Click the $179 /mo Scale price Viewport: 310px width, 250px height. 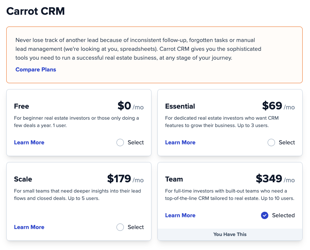(x=125, y=179)
